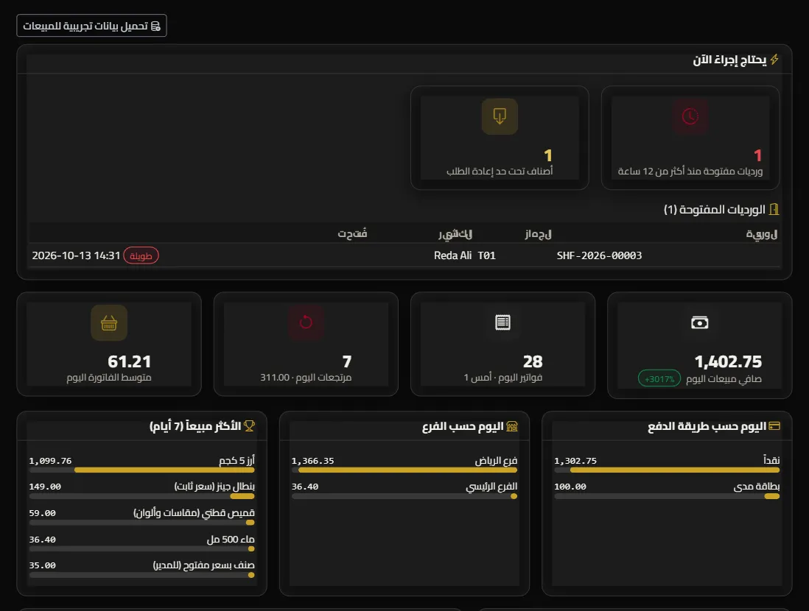This screenshot has height=611, width=809.
Task: Click the card icon beside اليوم حسب طريقة الدفع
Action: (x=774, y=426)
